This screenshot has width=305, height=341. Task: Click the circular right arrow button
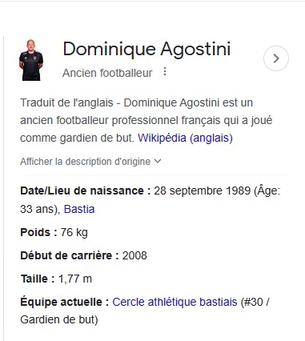coord(276,58)
